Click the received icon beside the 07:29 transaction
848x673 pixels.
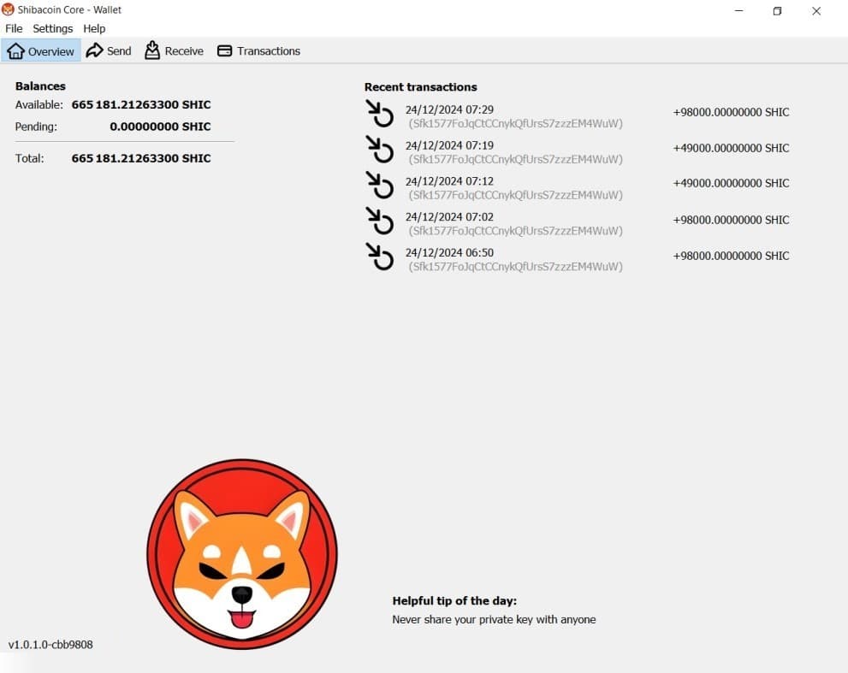[379, 114]
